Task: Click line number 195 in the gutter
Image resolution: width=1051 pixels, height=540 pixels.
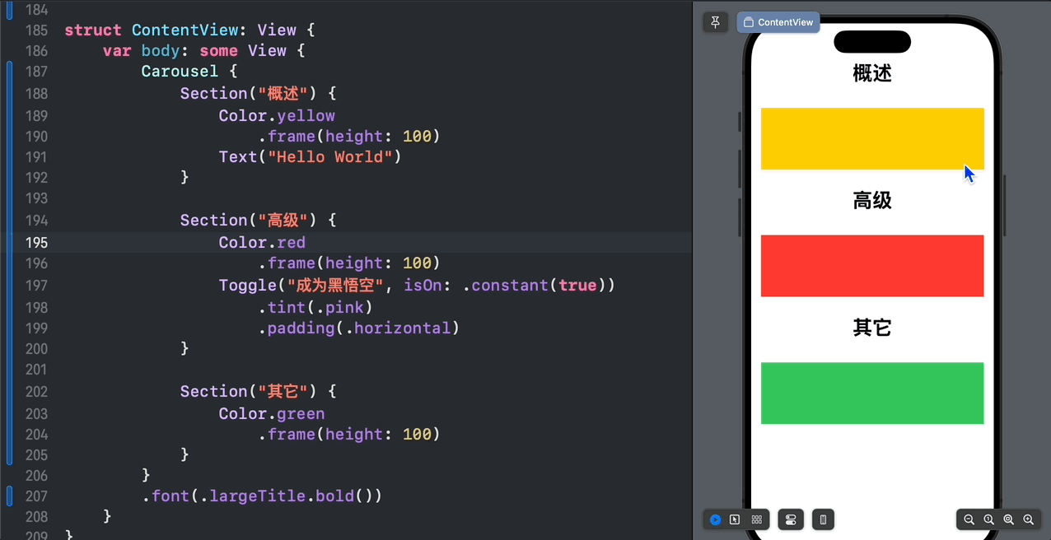Action: 37,242
